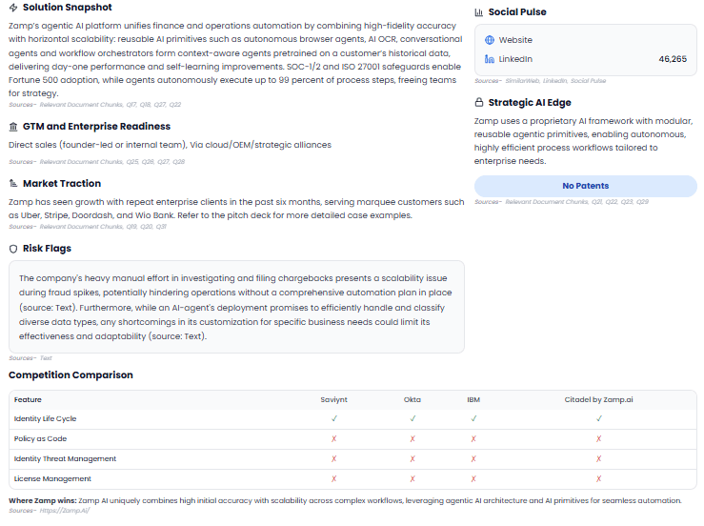Select the Citadel by Zamp.ai column header
The height and width of the screenshot is (526, 704).
598,399
